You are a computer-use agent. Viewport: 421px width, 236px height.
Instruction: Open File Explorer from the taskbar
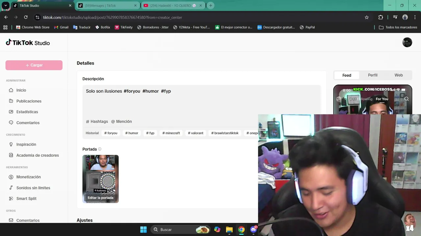(229, 229)
